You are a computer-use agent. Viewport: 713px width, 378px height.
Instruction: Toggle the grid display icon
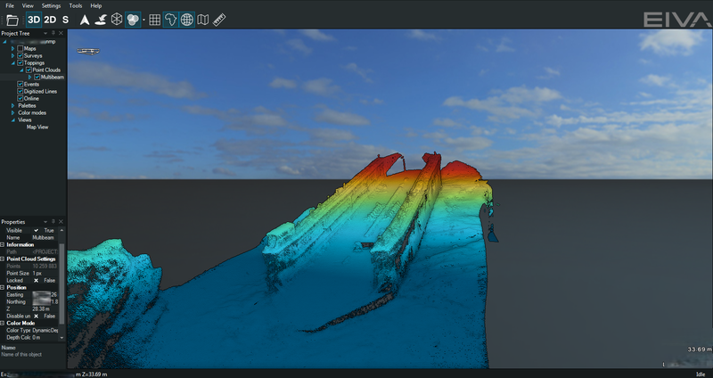[154, 19]
